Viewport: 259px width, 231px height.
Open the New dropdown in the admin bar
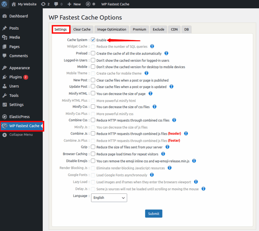point(74,4)
